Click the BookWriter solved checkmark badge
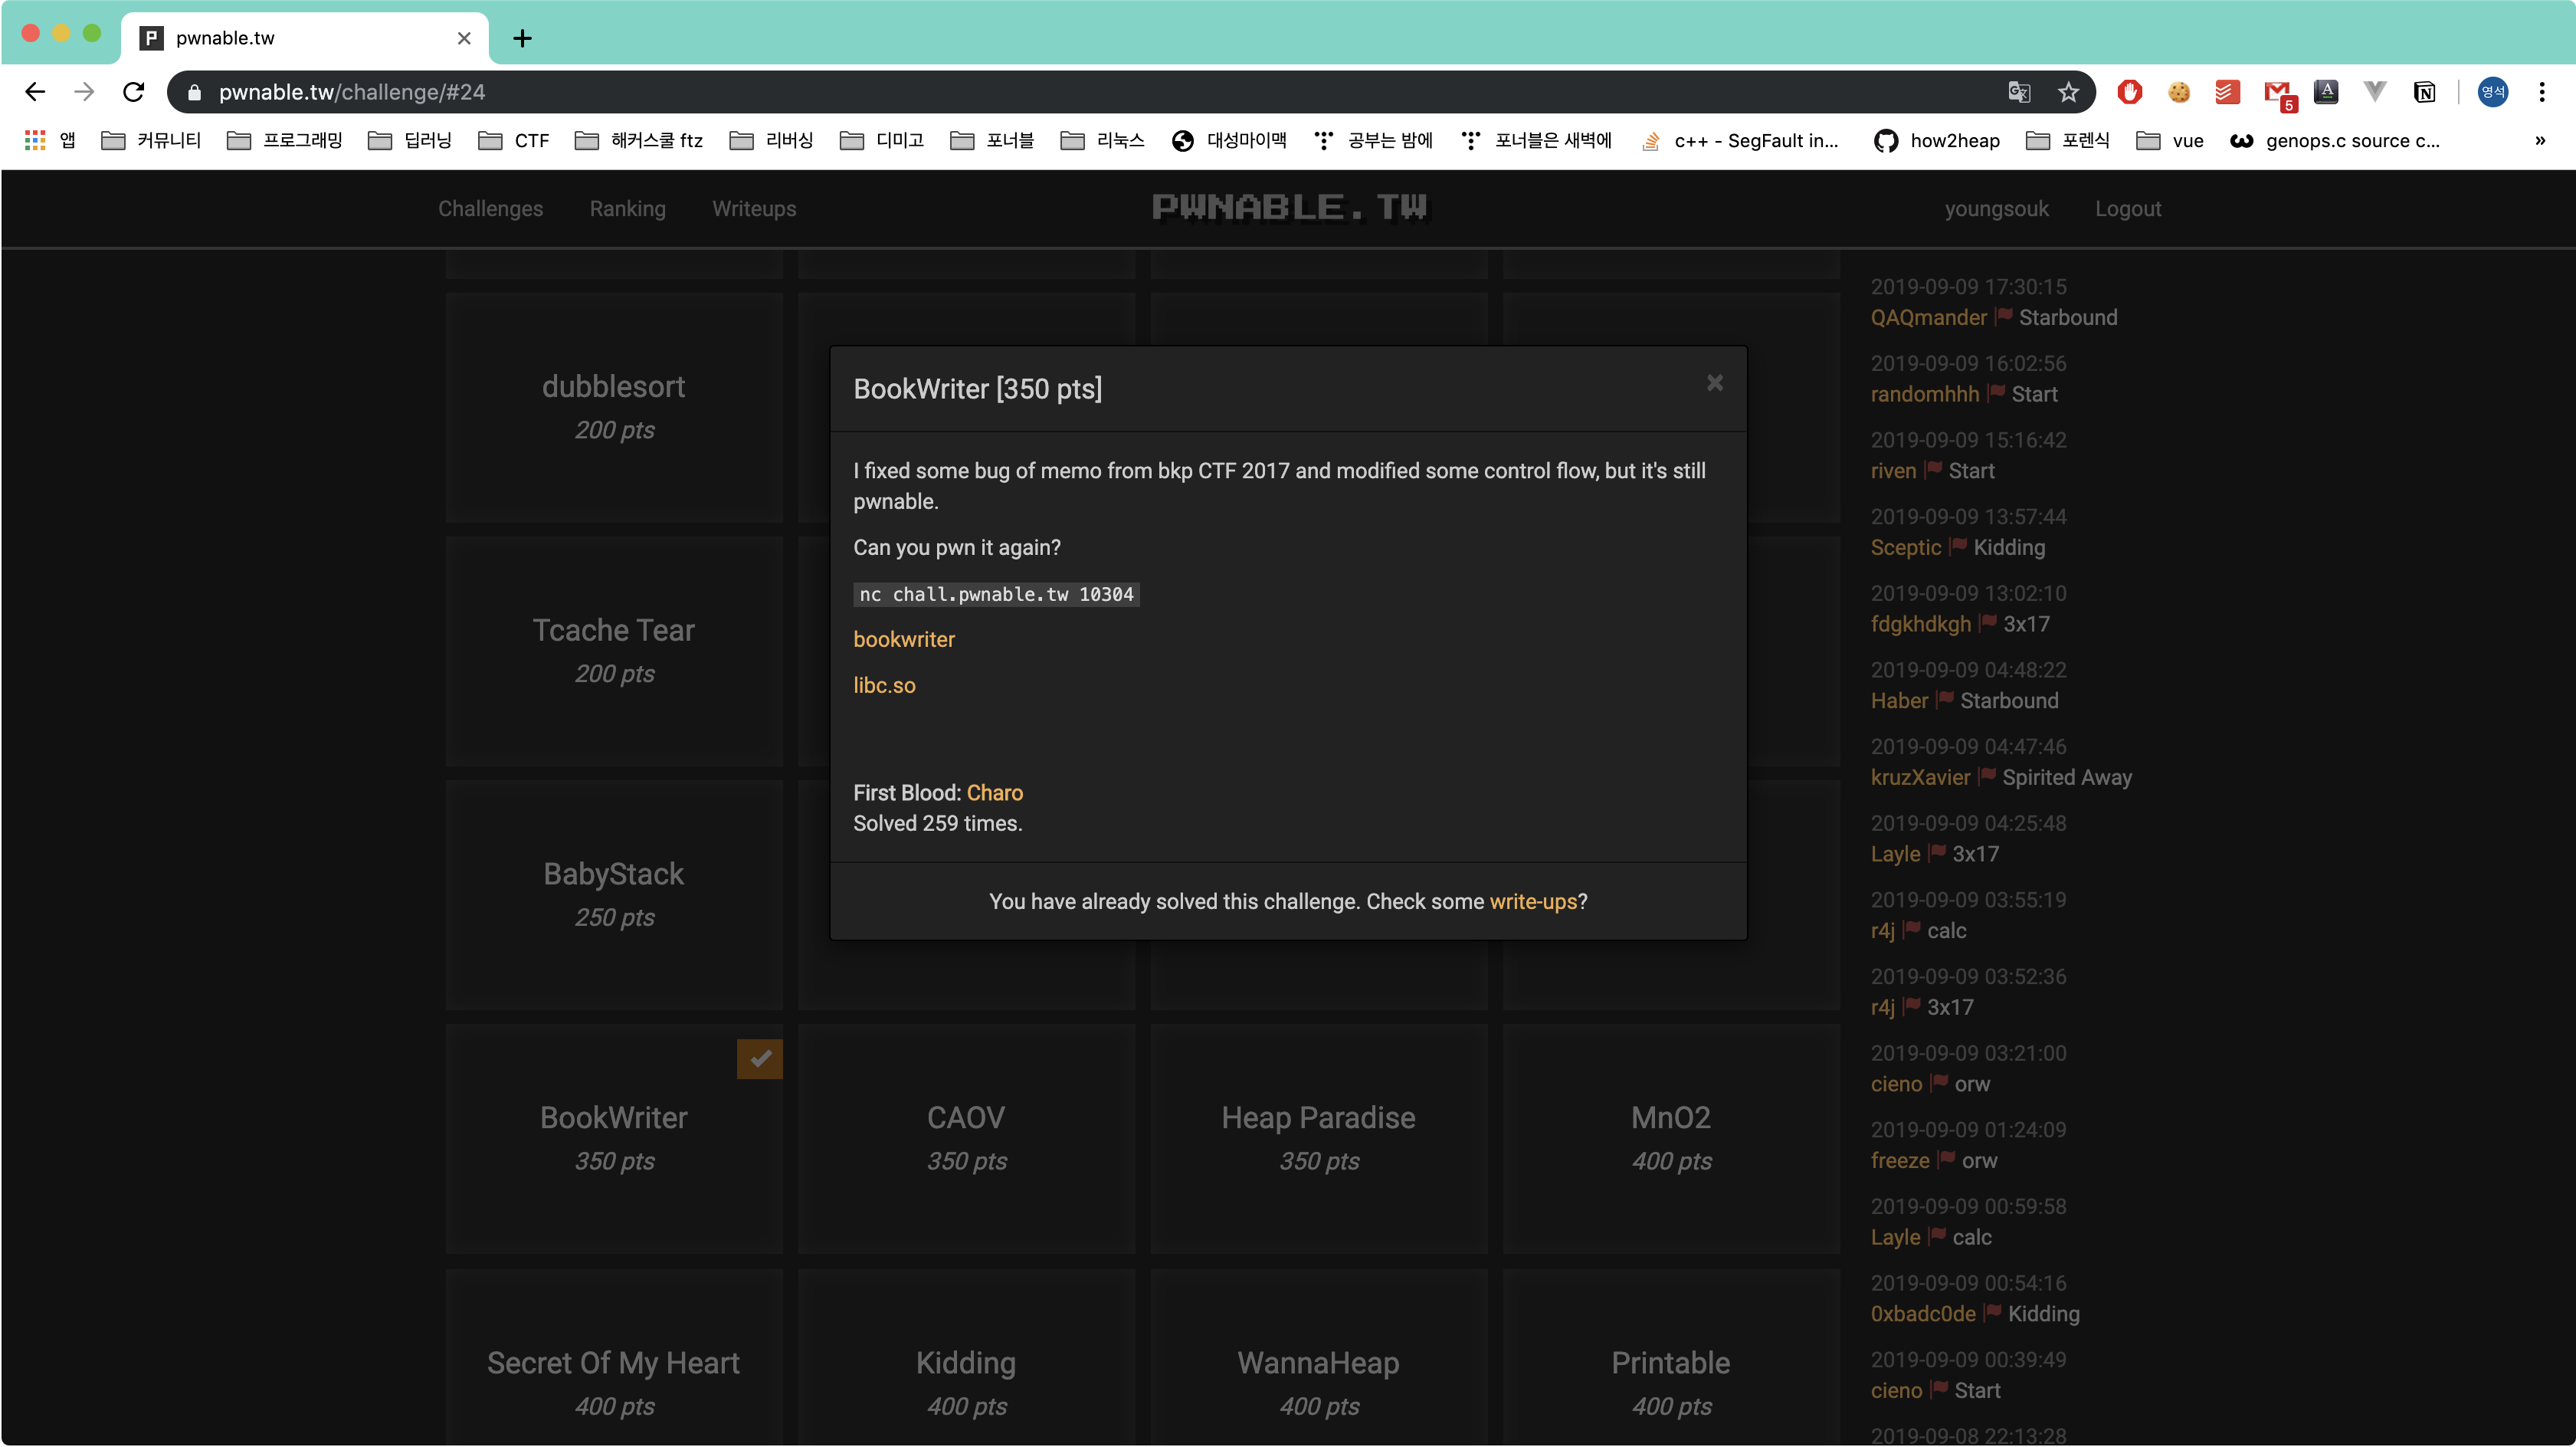 point(760,1059)
